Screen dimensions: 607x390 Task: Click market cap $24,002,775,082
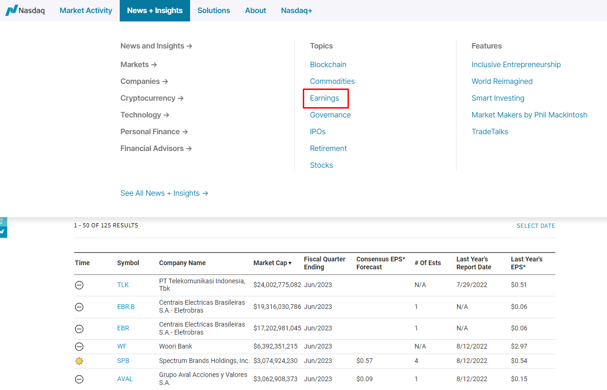pos(278,285)
